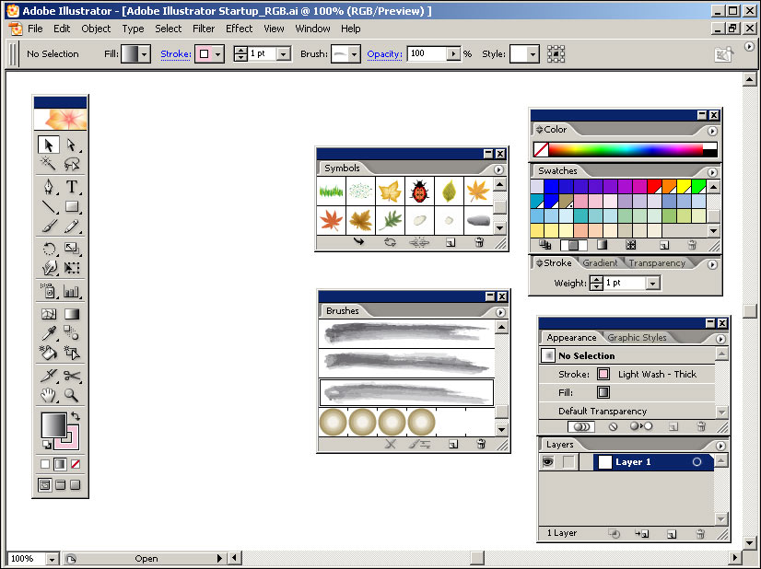The image size is (761, 569).
Task: Open Weight dropdown in Stroke panel
Action: point(653,283)
